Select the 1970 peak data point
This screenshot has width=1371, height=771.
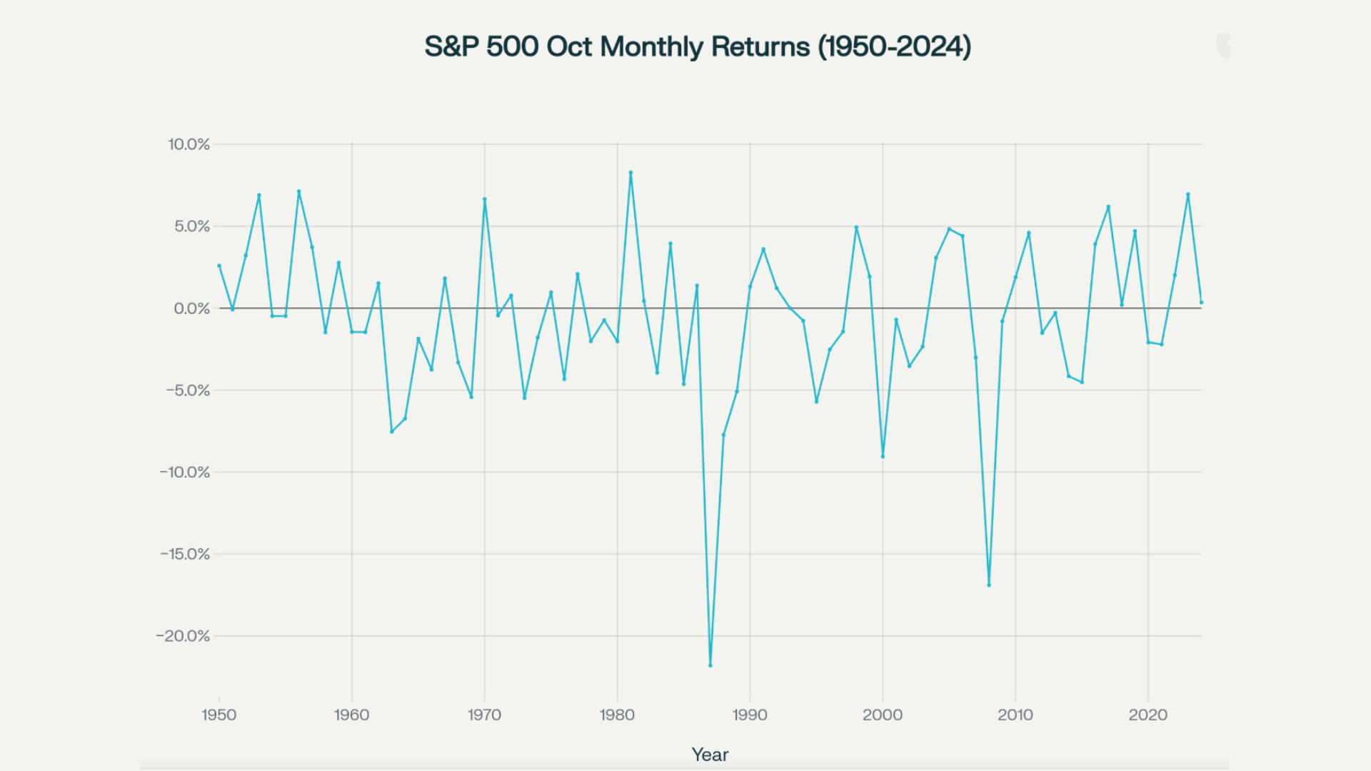pos(484,199)
